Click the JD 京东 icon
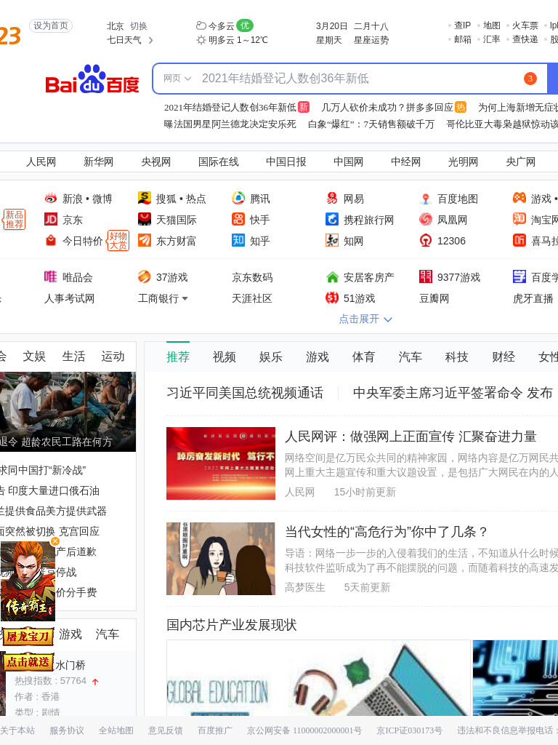This screenshot has height=745, width=558. coord(50,219)
